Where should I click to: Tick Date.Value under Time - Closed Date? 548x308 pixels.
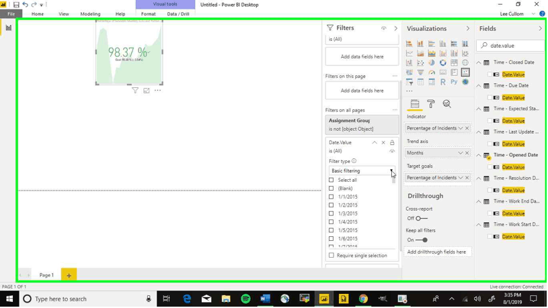coord(490,74)
